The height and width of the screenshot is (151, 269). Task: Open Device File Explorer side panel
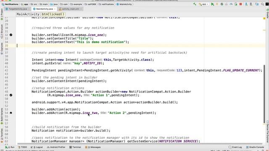pos(267,131)
